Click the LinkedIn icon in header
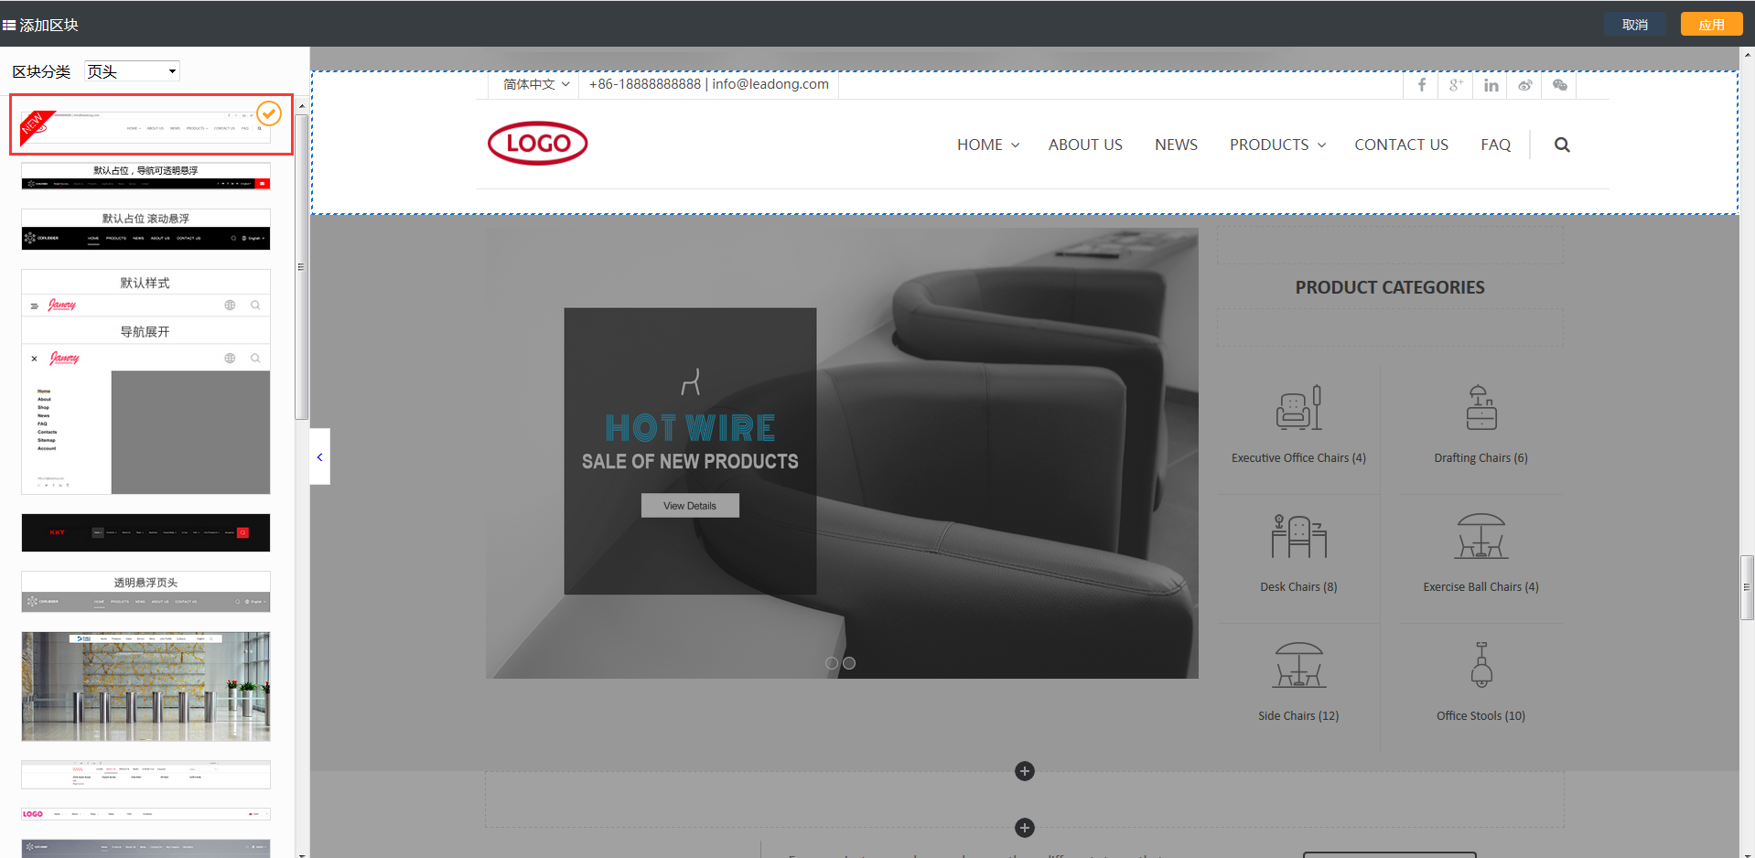Image resolution: width=1755 pixels, height=858 pixels. [1491, 85]
